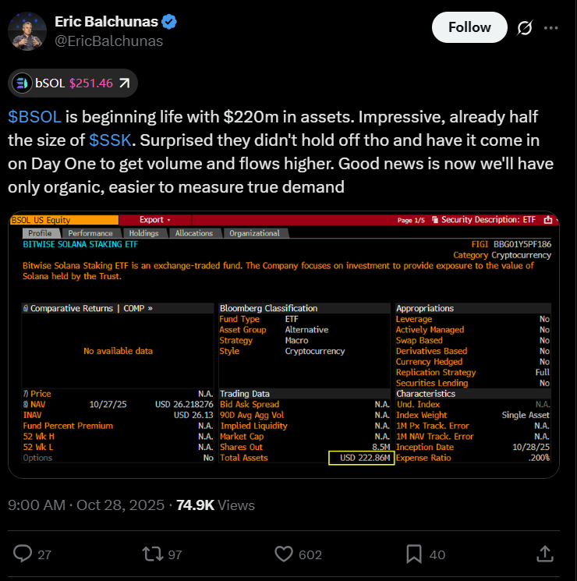
Task: Select the Performance tab in Bloomberg image
Action: pos(90,233)
